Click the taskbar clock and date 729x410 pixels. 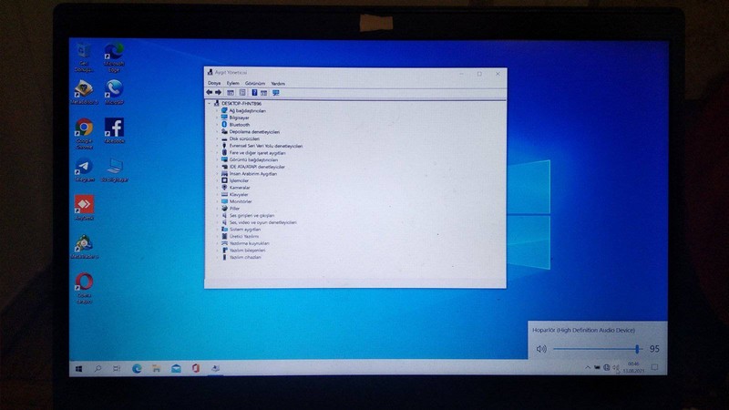(x=633, y=368)
